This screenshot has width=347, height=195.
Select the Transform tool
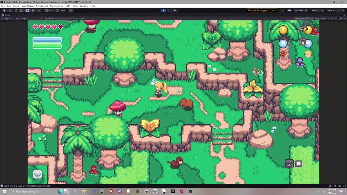click(x=33, y=11)
